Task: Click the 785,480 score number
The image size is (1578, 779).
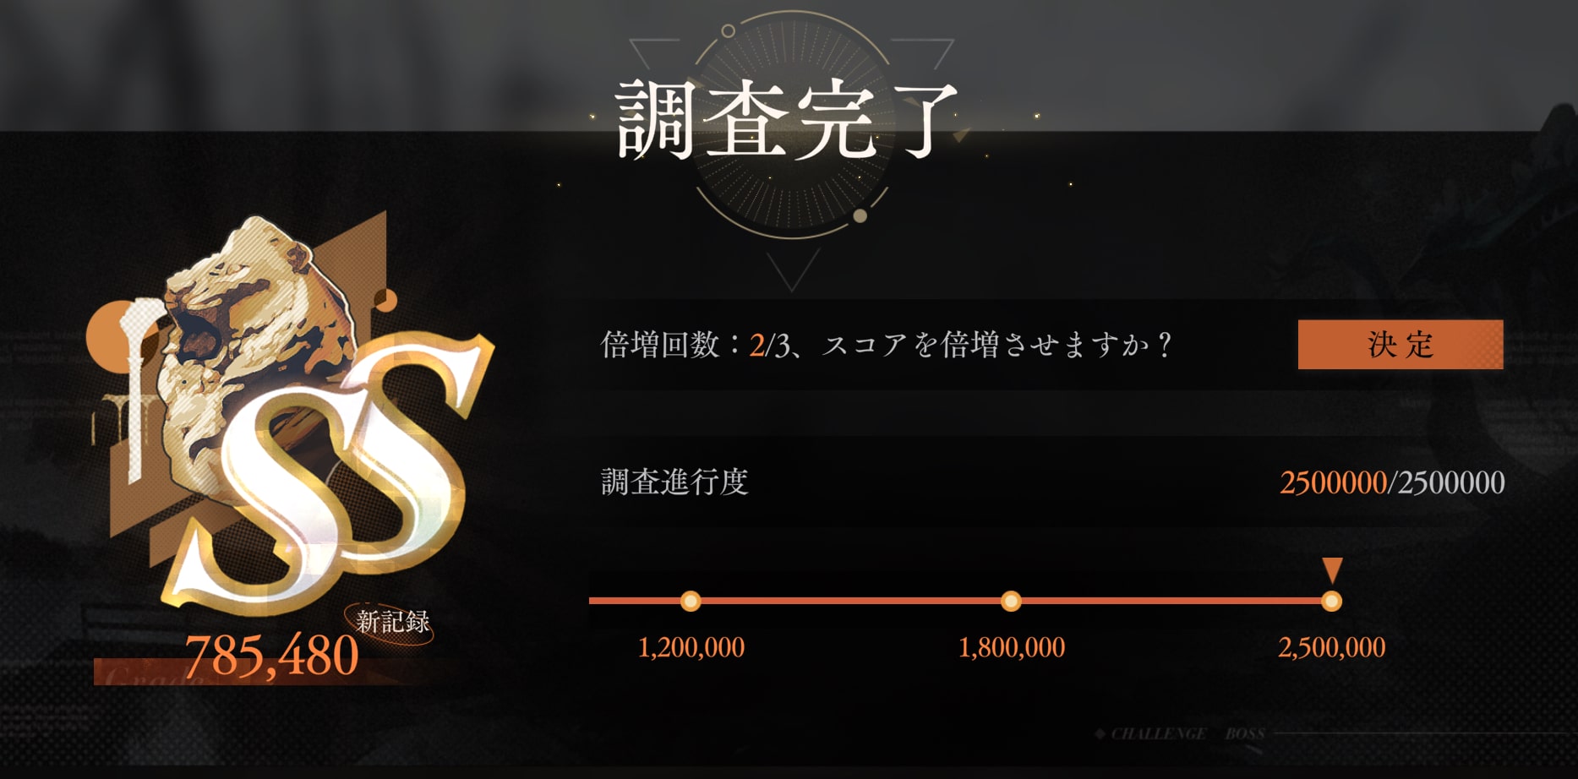Action: [x=271, y=655]
